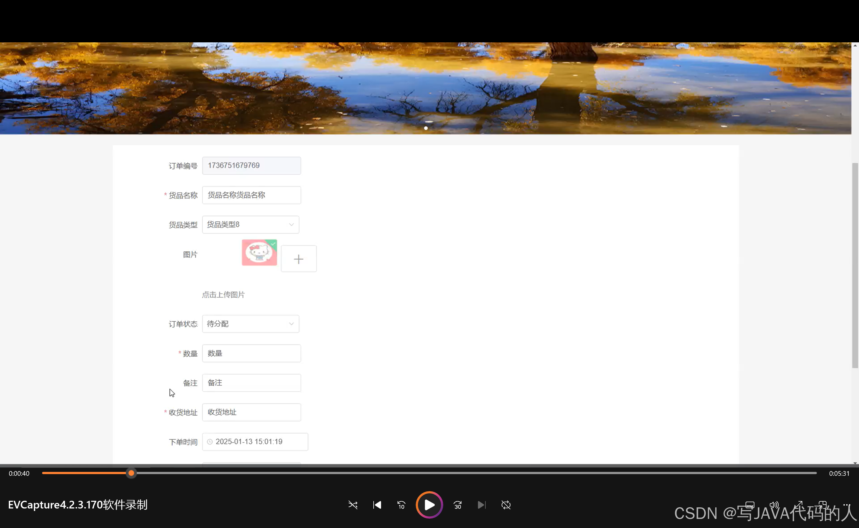Viewport: 859px width, 528px height.
Task: Click the uploaded Hello Kitty thumbnail
Action: point(259,252)
